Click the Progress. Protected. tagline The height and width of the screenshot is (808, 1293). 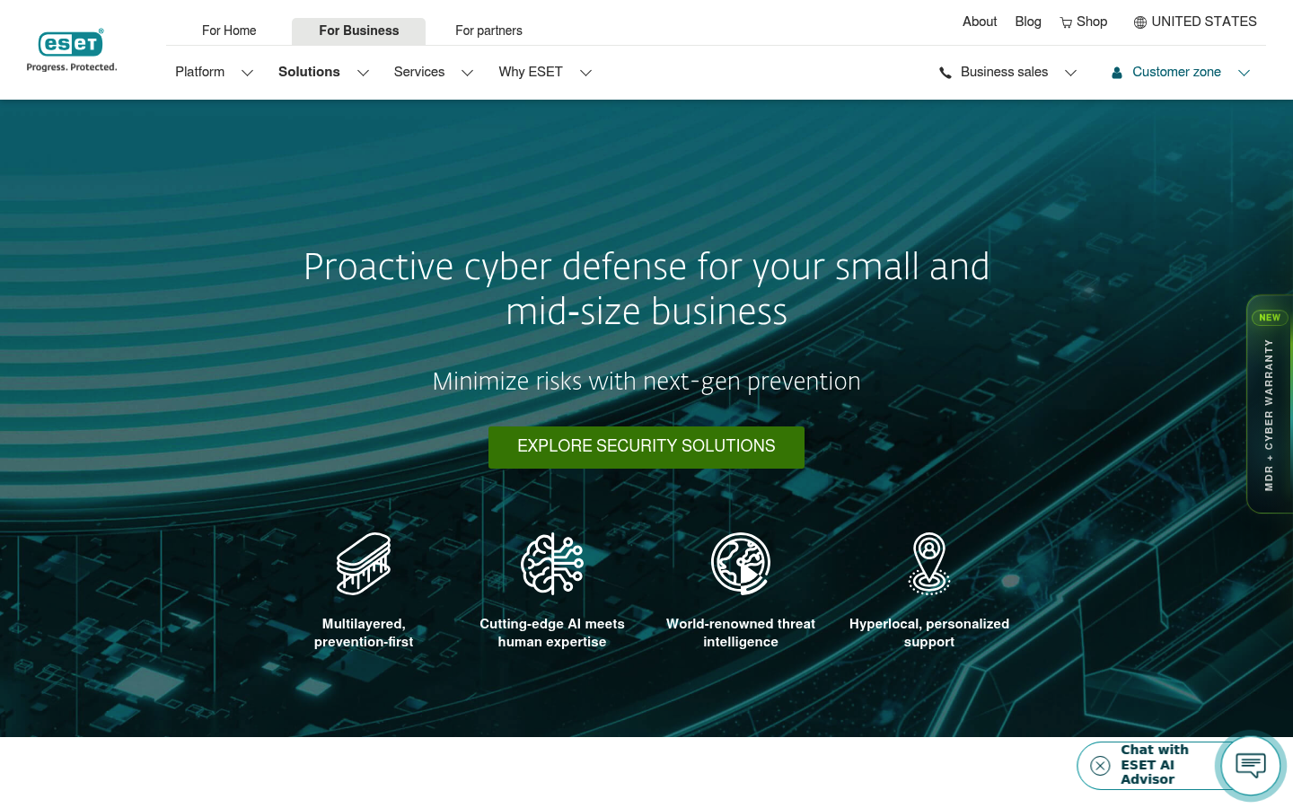point(72,67)
